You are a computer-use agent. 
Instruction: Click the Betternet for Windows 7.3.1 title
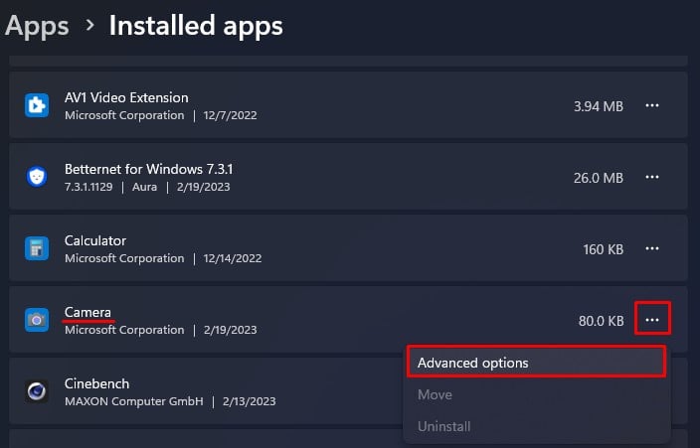click(x=149, y=169)
